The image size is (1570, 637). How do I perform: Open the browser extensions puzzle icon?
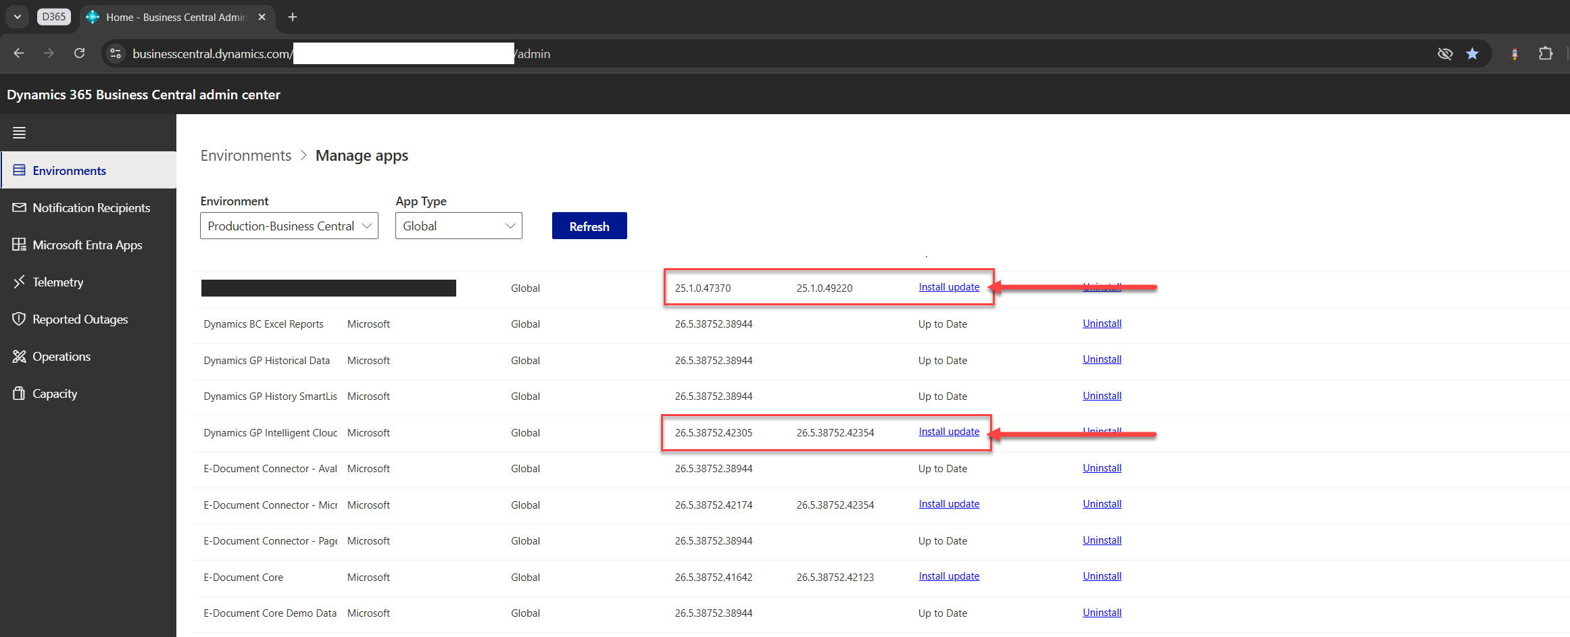click(x=1546, y=53)
